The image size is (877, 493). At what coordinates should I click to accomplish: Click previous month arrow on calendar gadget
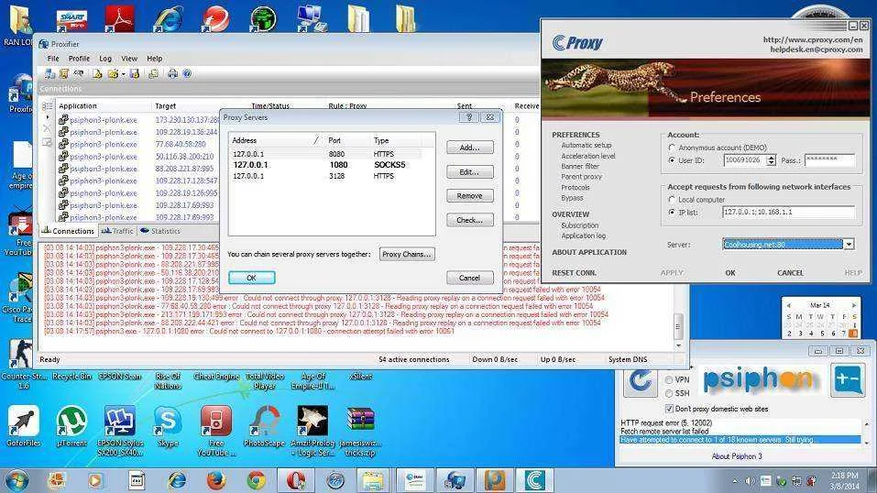coord(789,305)
